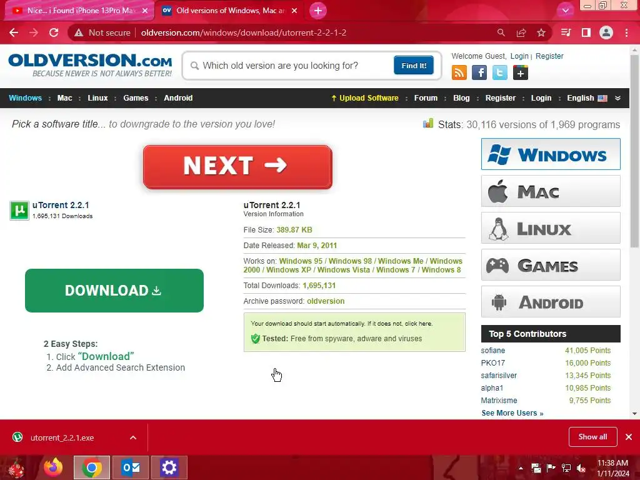Viewport: 640px width, 480px height.
Task: Reload the page with the refresh icon
Action: [x=54, y=32]
